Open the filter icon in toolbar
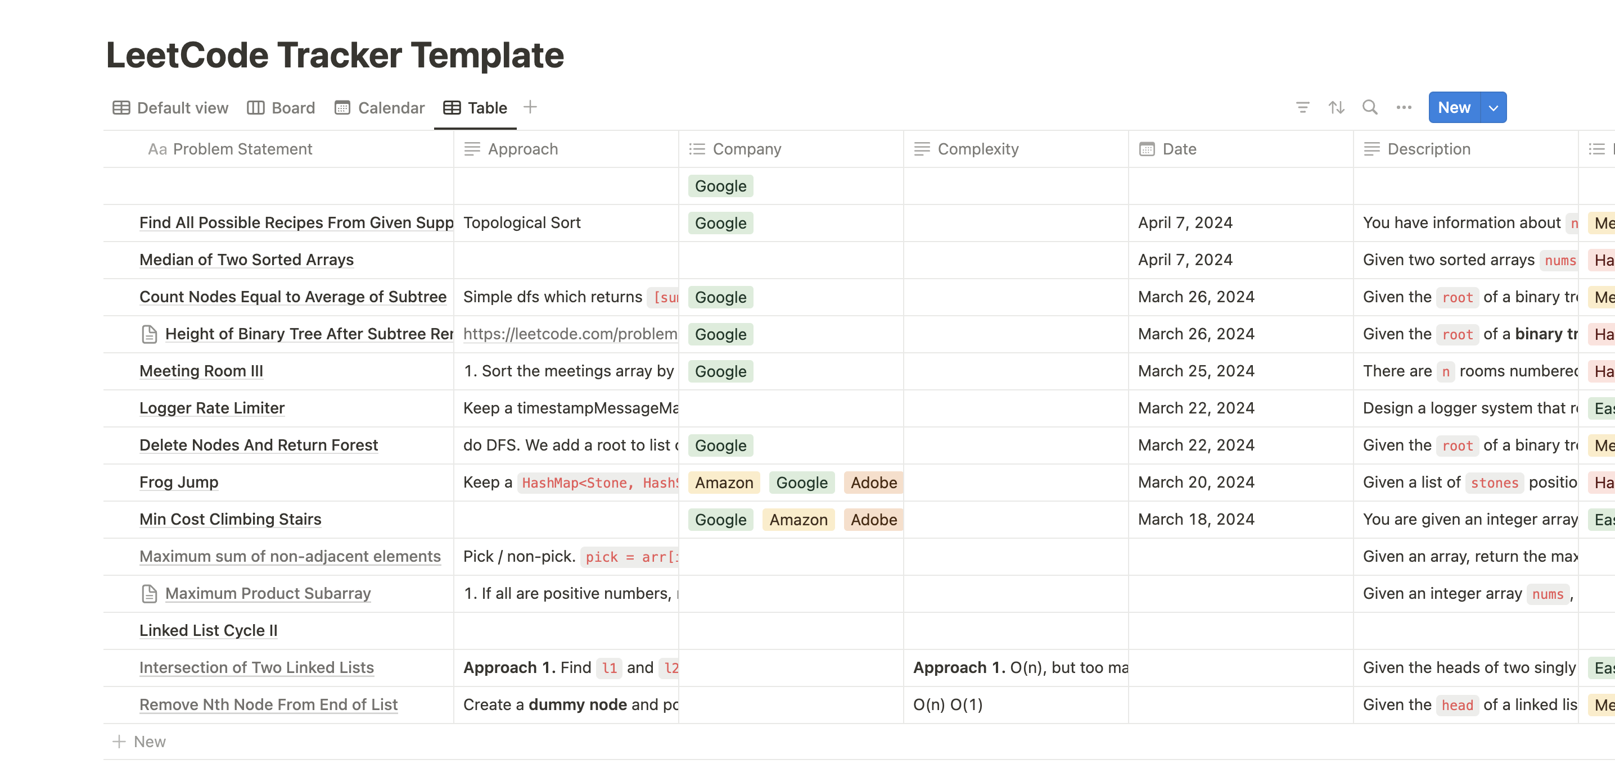 click(1302, 108)
